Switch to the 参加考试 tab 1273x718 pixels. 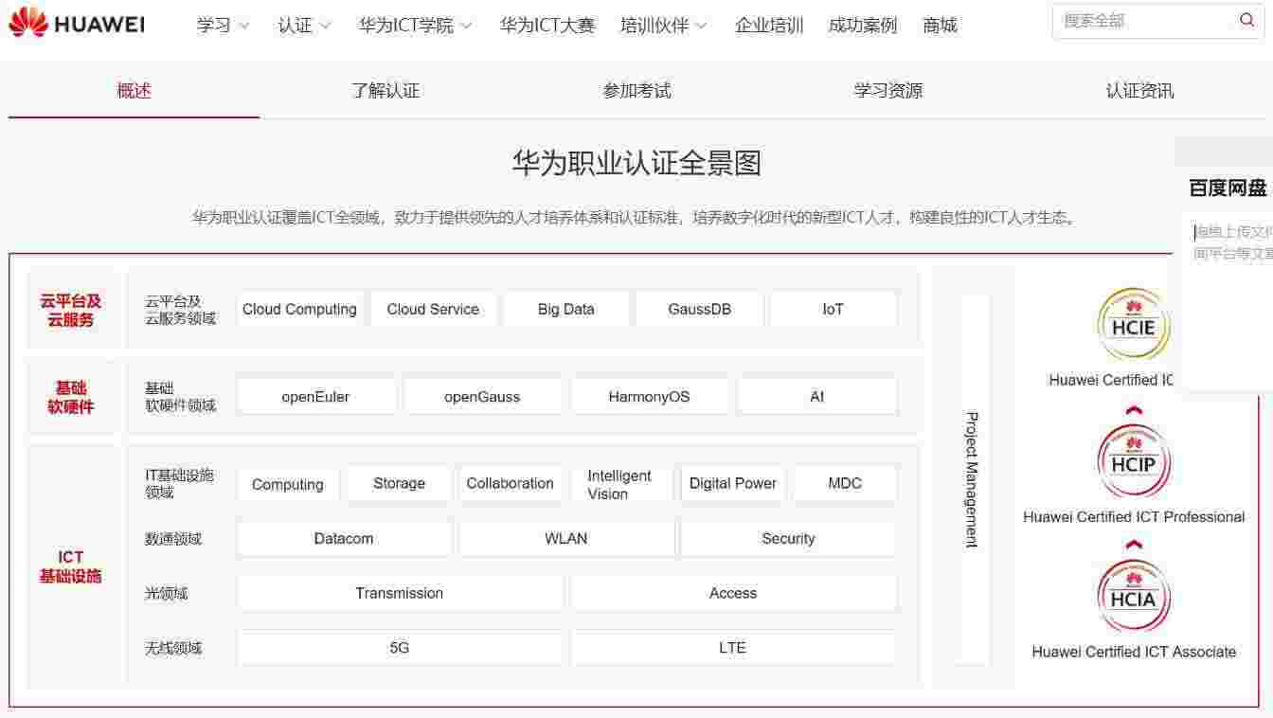coord(636,91)
